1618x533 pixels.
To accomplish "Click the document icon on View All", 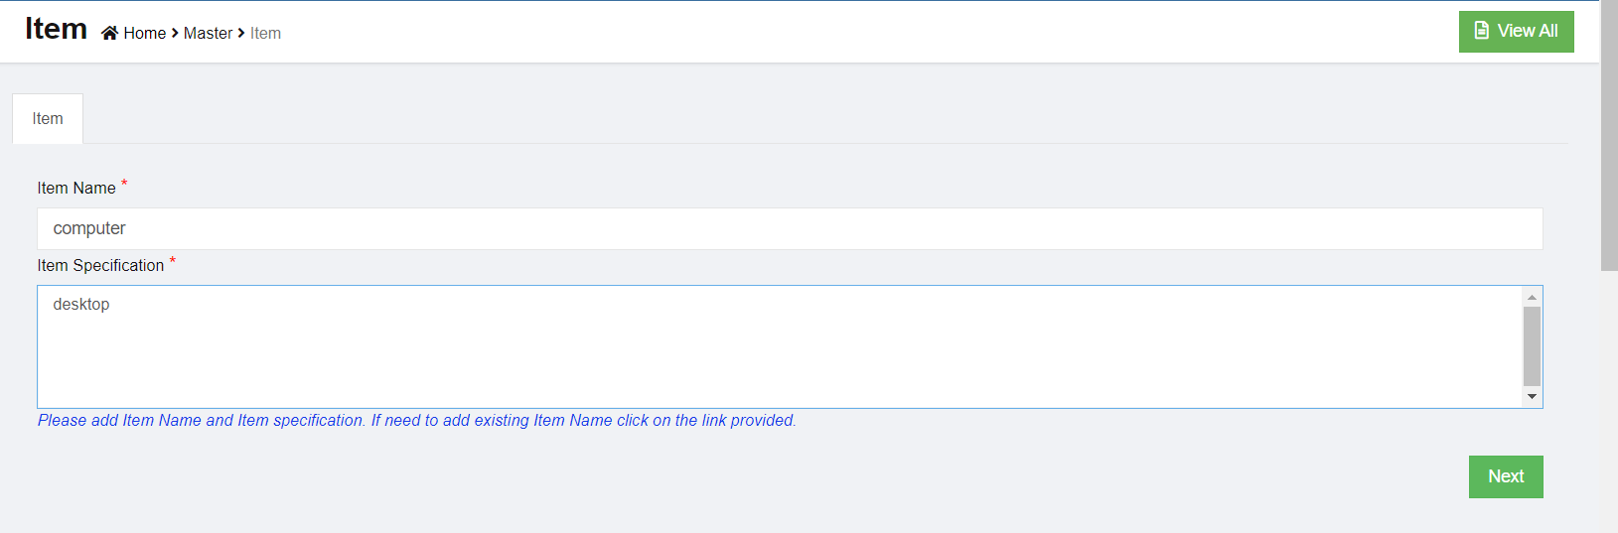I will (x=1481, y=31).
